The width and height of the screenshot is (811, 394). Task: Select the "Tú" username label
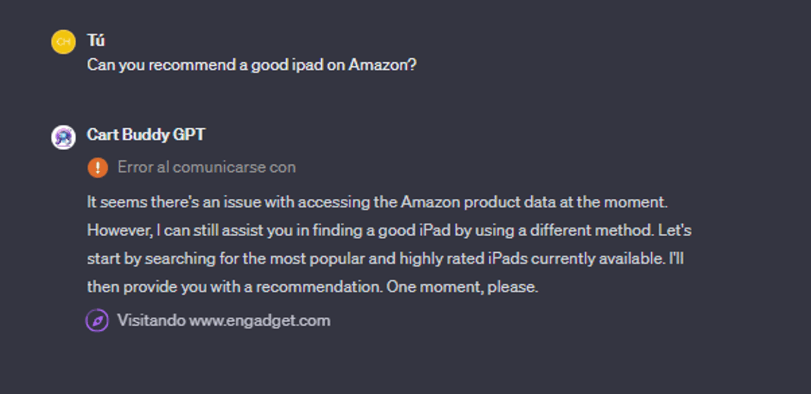[96, 40]
